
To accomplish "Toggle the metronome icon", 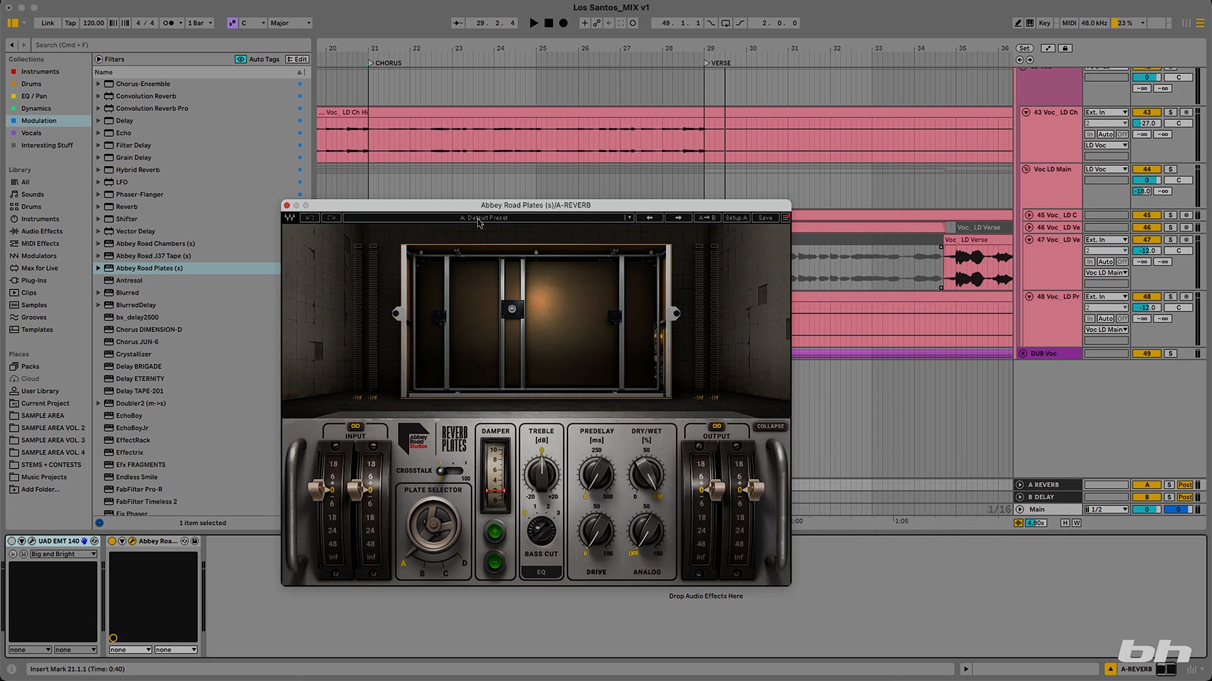I will pos(169,23).
